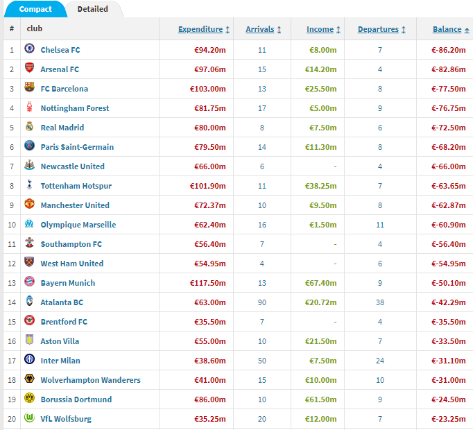Click the Real Madrid crest icon
This screenshot has height=430, width=473.
pos(29,128)
